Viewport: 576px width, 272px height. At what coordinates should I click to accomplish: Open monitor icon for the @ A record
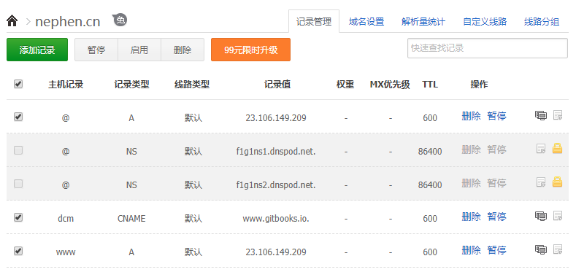coord(541,116)
